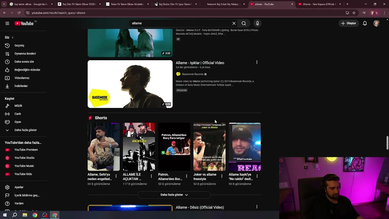Viewport: 389px width, 219px height.
Task: Open the YouTube hamburger guide menu
Action: click(7, 23)
